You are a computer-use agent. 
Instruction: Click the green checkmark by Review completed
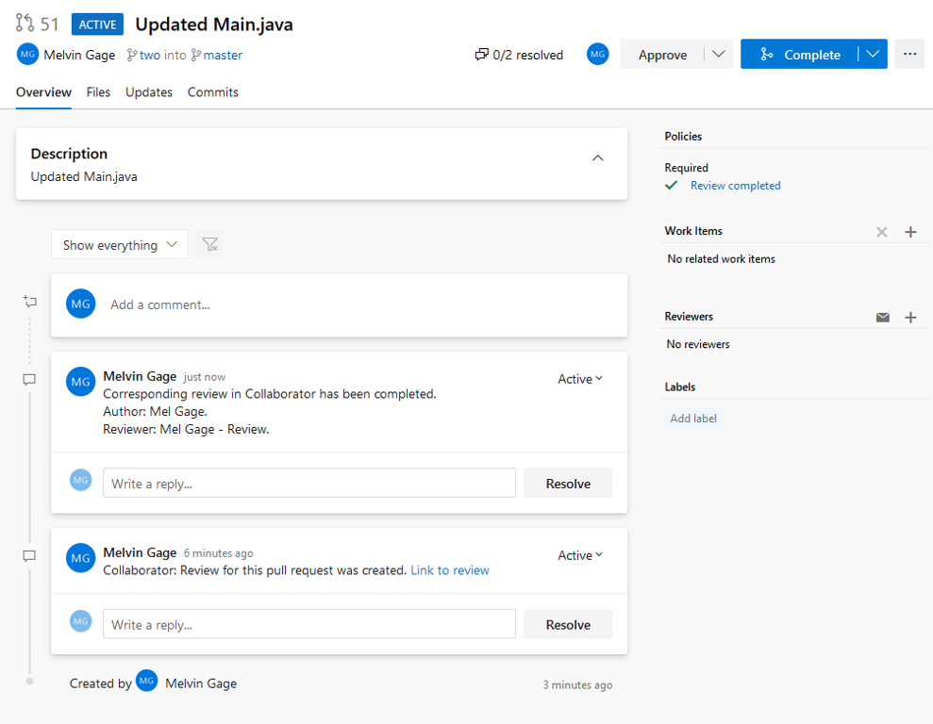pyautogui.click(x=671, y=186)
